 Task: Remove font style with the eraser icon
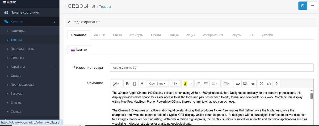(x=142, y=84)
